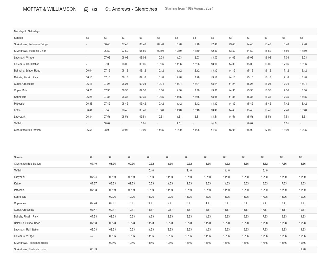Select the 14:40 Tofthill time
Screen dimensions: 321x256
226,171
